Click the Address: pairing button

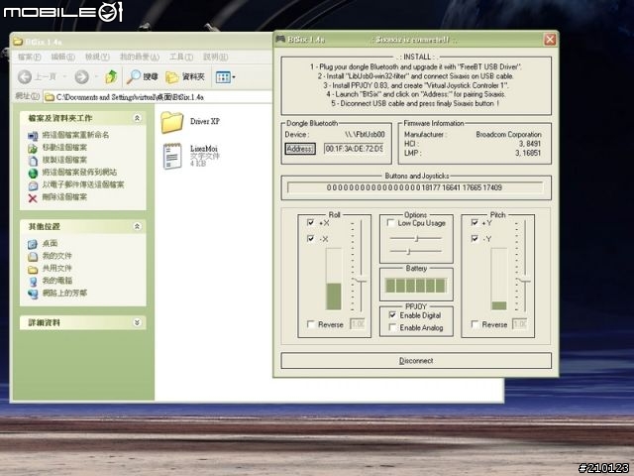point(300,149)
